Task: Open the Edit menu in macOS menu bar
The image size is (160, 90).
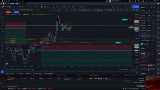Action: click(14, 1)
